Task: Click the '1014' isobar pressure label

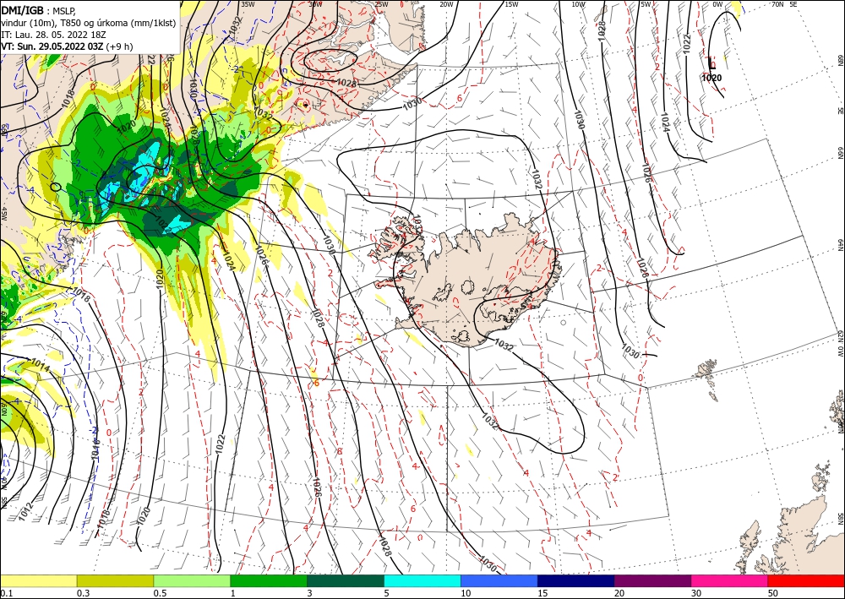Action: pos(41,364)
